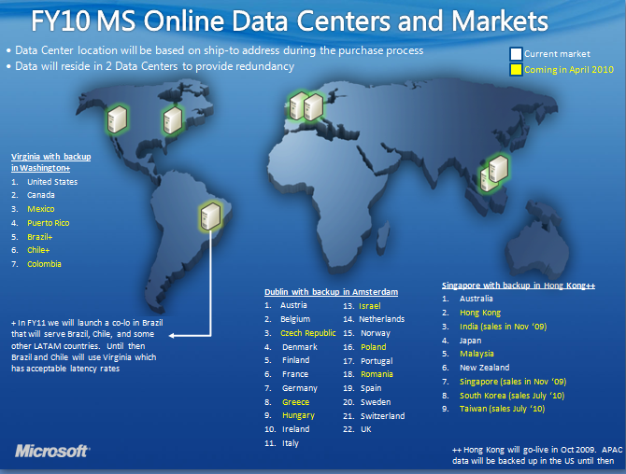This screenshot has height=474, width=626.
Task: Click India (sales in Nov '09) entry
Action: click(x=503, y=327)
